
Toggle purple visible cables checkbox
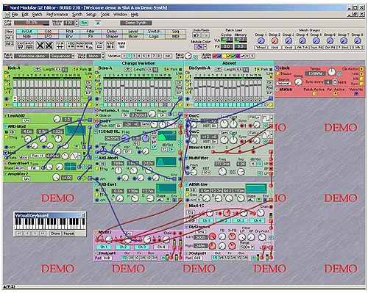(238, 57)
